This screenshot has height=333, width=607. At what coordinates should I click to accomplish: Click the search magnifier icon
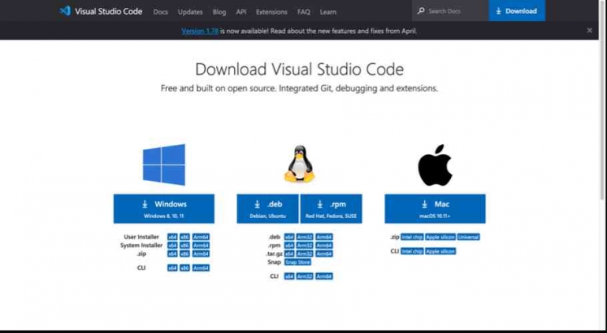pos(422,11)
